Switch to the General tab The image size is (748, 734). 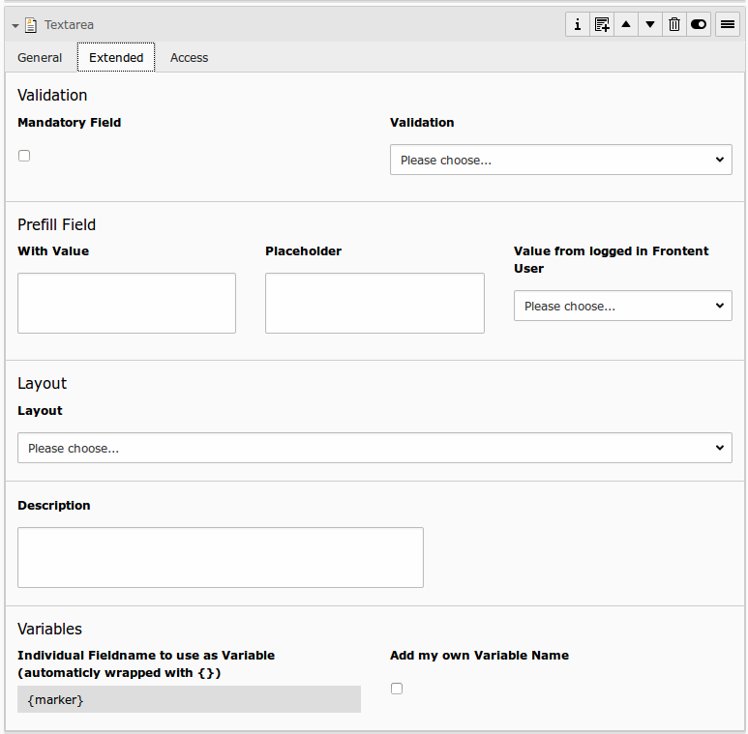pyautogui.click(x=40, y=57)
